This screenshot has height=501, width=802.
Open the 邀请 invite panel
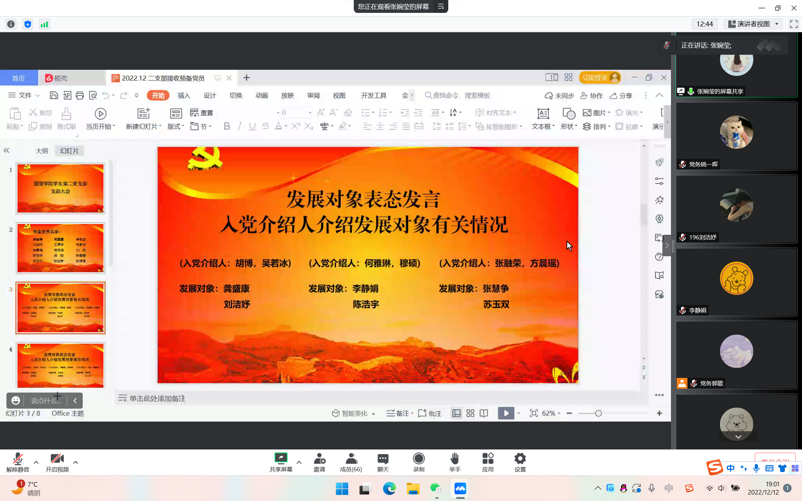coord(319,462)
